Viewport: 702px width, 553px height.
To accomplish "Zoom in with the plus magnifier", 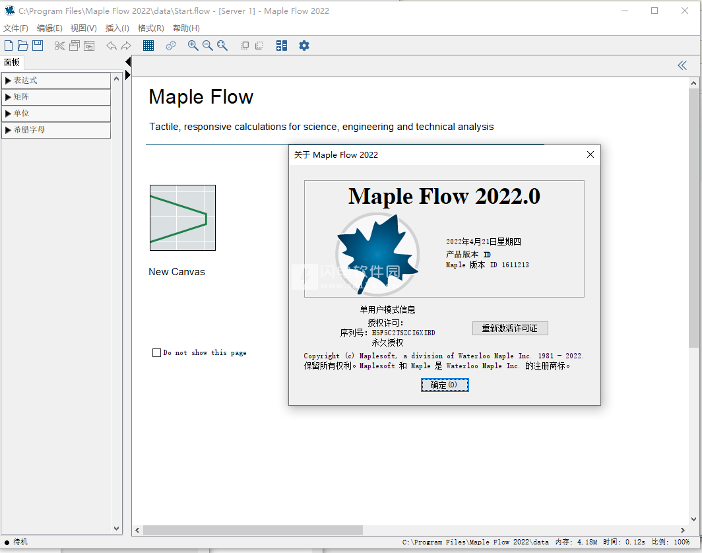I will point(193,46).
